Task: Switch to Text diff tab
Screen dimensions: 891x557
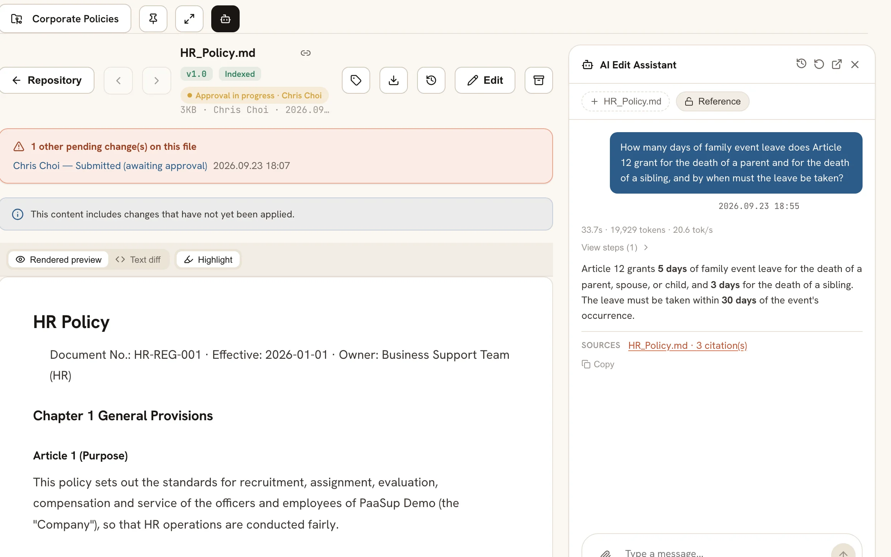Action: pyautogui.click(x=138, y=260)
